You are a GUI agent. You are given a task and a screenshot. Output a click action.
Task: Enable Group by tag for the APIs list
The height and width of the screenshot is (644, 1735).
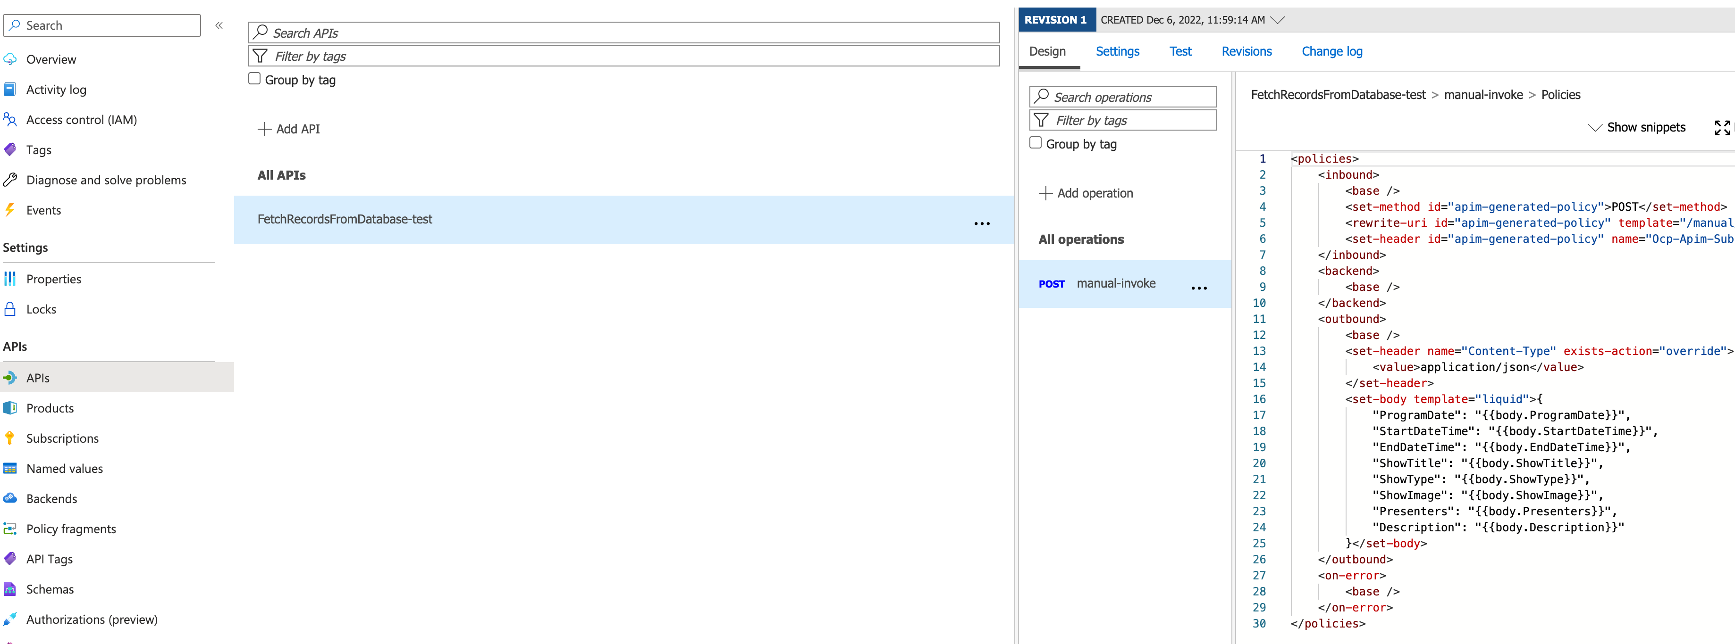(x=254, y=79)
